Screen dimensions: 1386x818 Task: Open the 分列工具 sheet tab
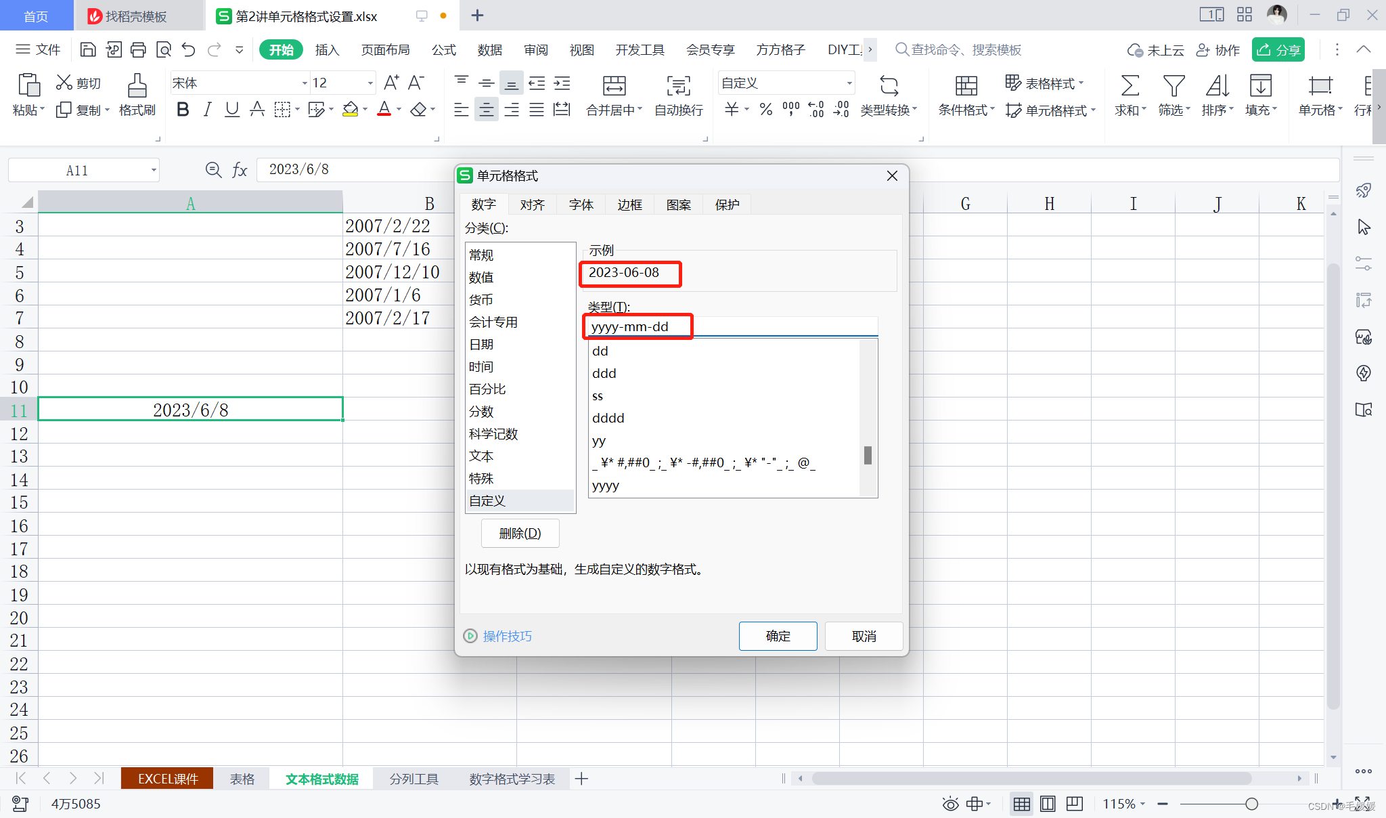click(x=413, y=779)
